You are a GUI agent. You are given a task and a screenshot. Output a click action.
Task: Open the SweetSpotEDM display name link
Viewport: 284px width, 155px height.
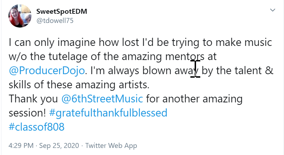click(61, 11)
